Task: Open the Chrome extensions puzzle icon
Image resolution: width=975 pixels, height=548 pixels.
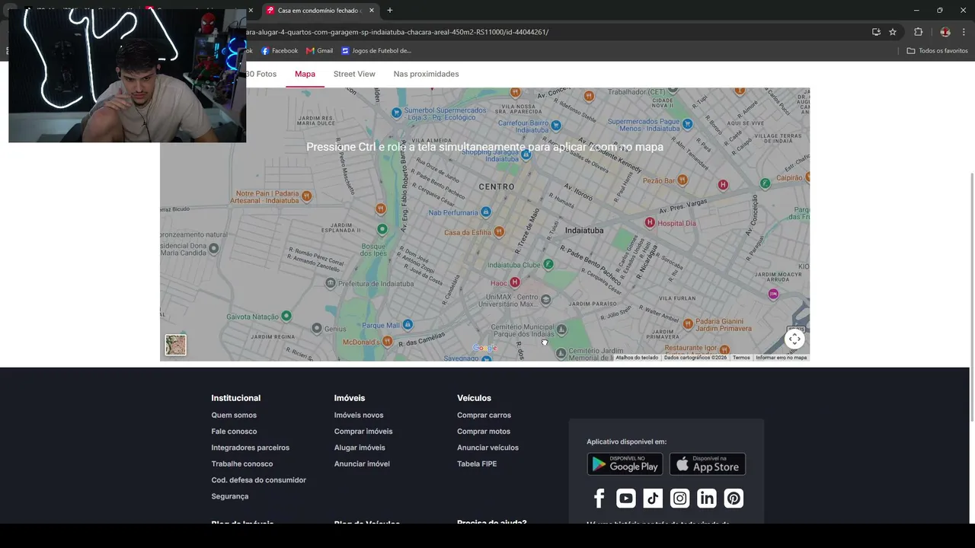Action: (918, 32)
